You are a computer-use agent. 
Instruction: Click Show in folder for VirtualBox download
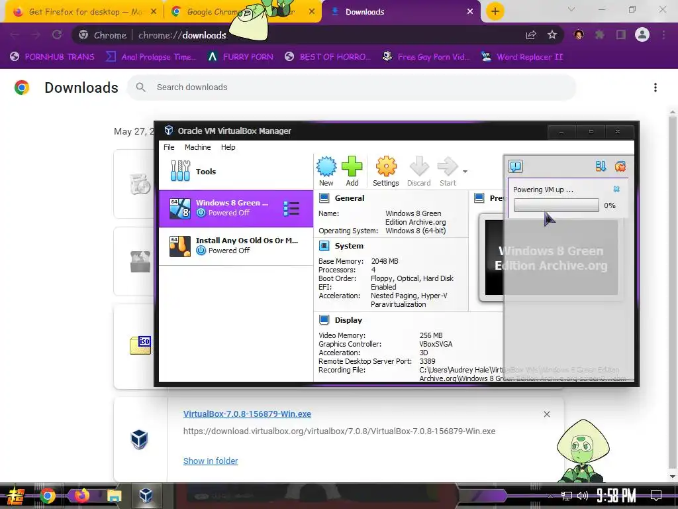211,461
